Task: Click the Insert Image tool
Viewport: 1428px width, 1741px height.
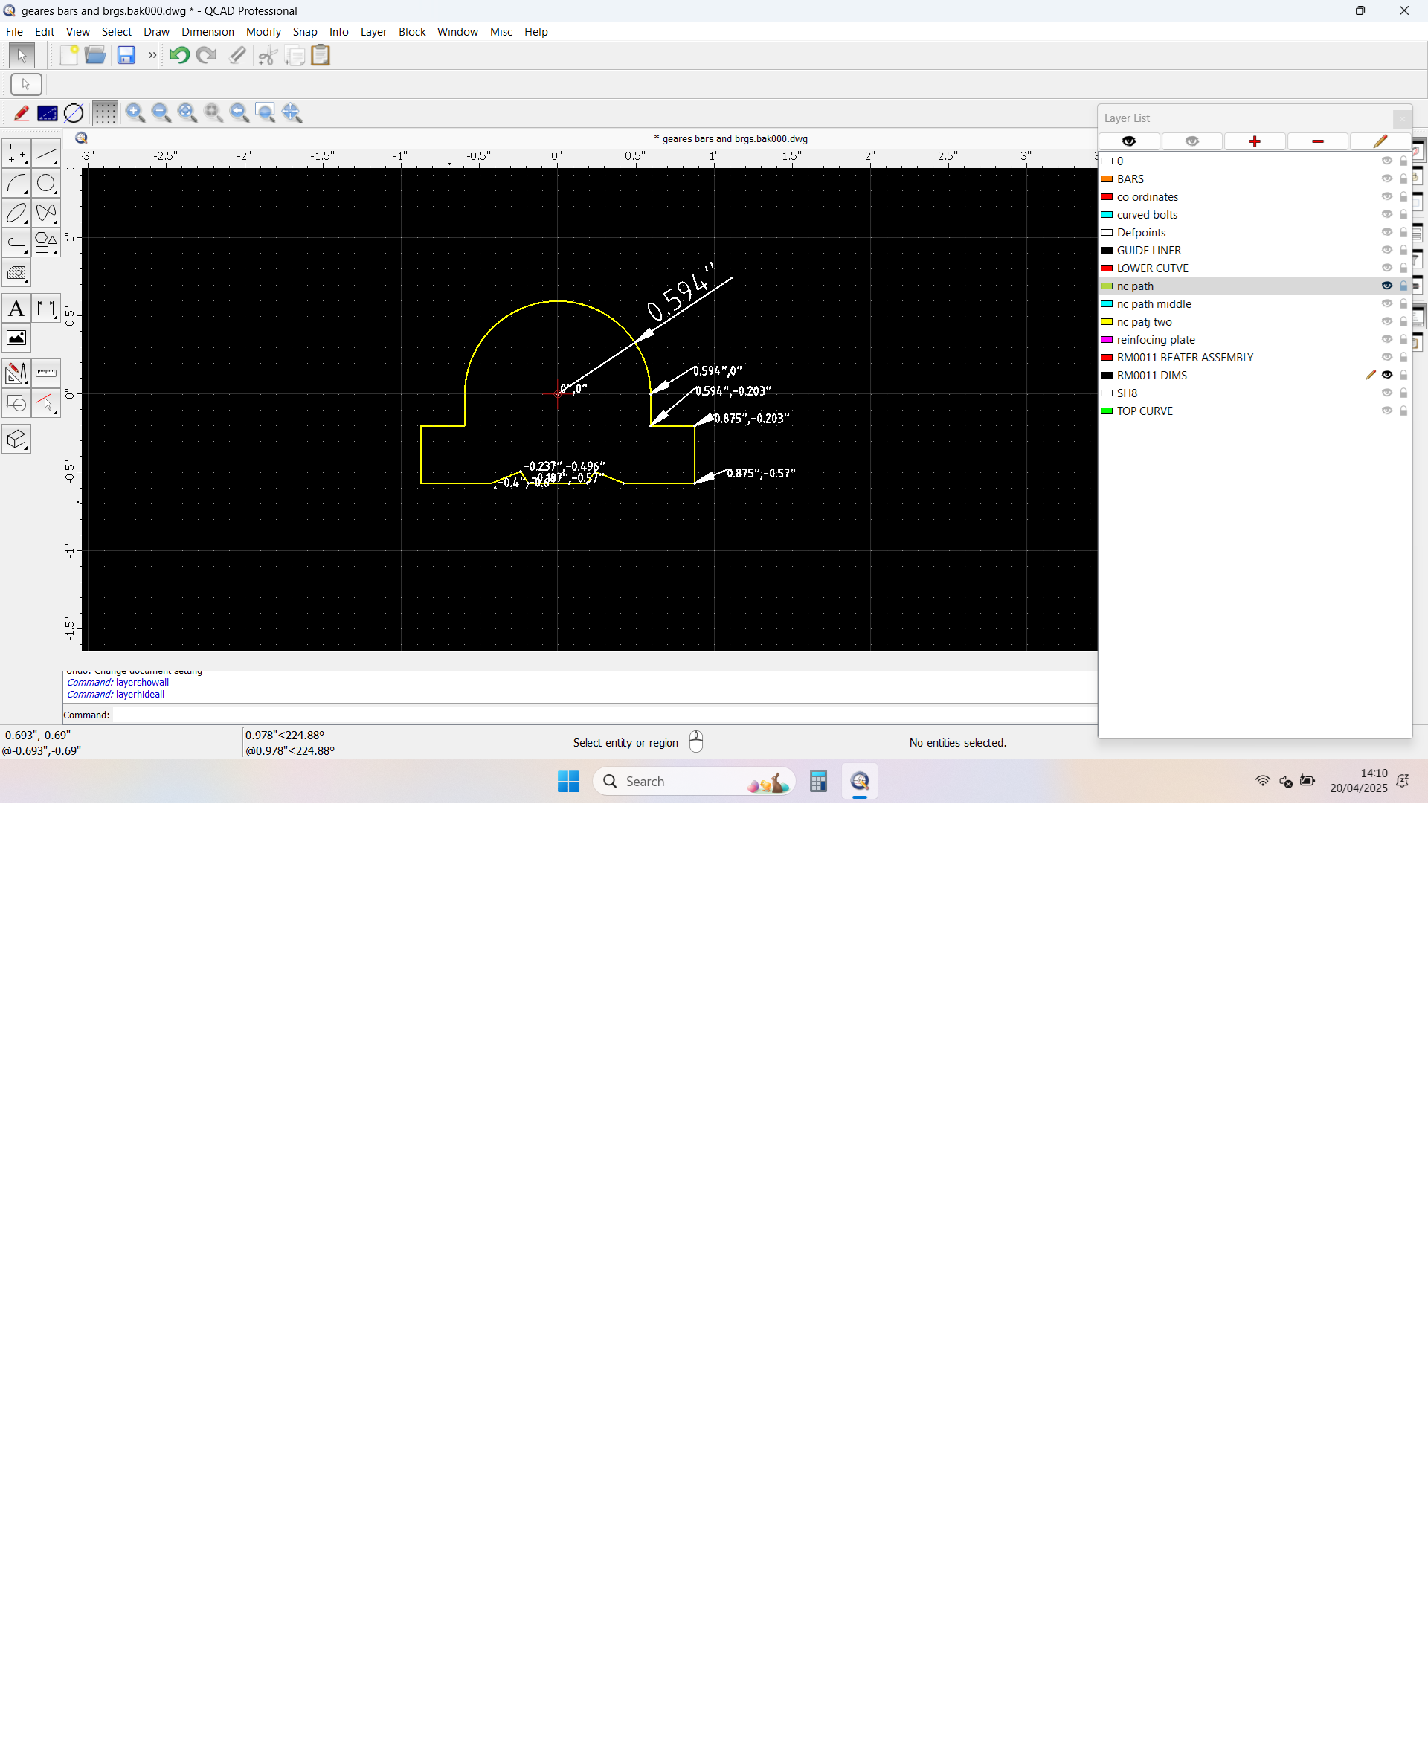Action: click(16, 338)
